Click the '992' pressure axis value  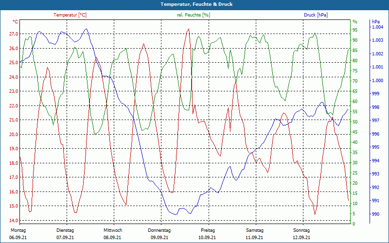pos(376,188)
